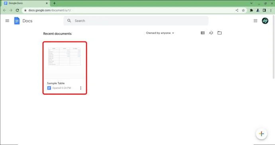Close the Google Docs tab
The width and height of the screenshot is (275, 145).
pyautogui.click(x=47, y=3)
